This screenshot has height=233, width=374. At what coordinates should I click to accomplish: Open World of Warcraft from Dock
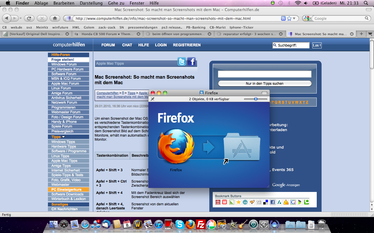tap(138, 225)
